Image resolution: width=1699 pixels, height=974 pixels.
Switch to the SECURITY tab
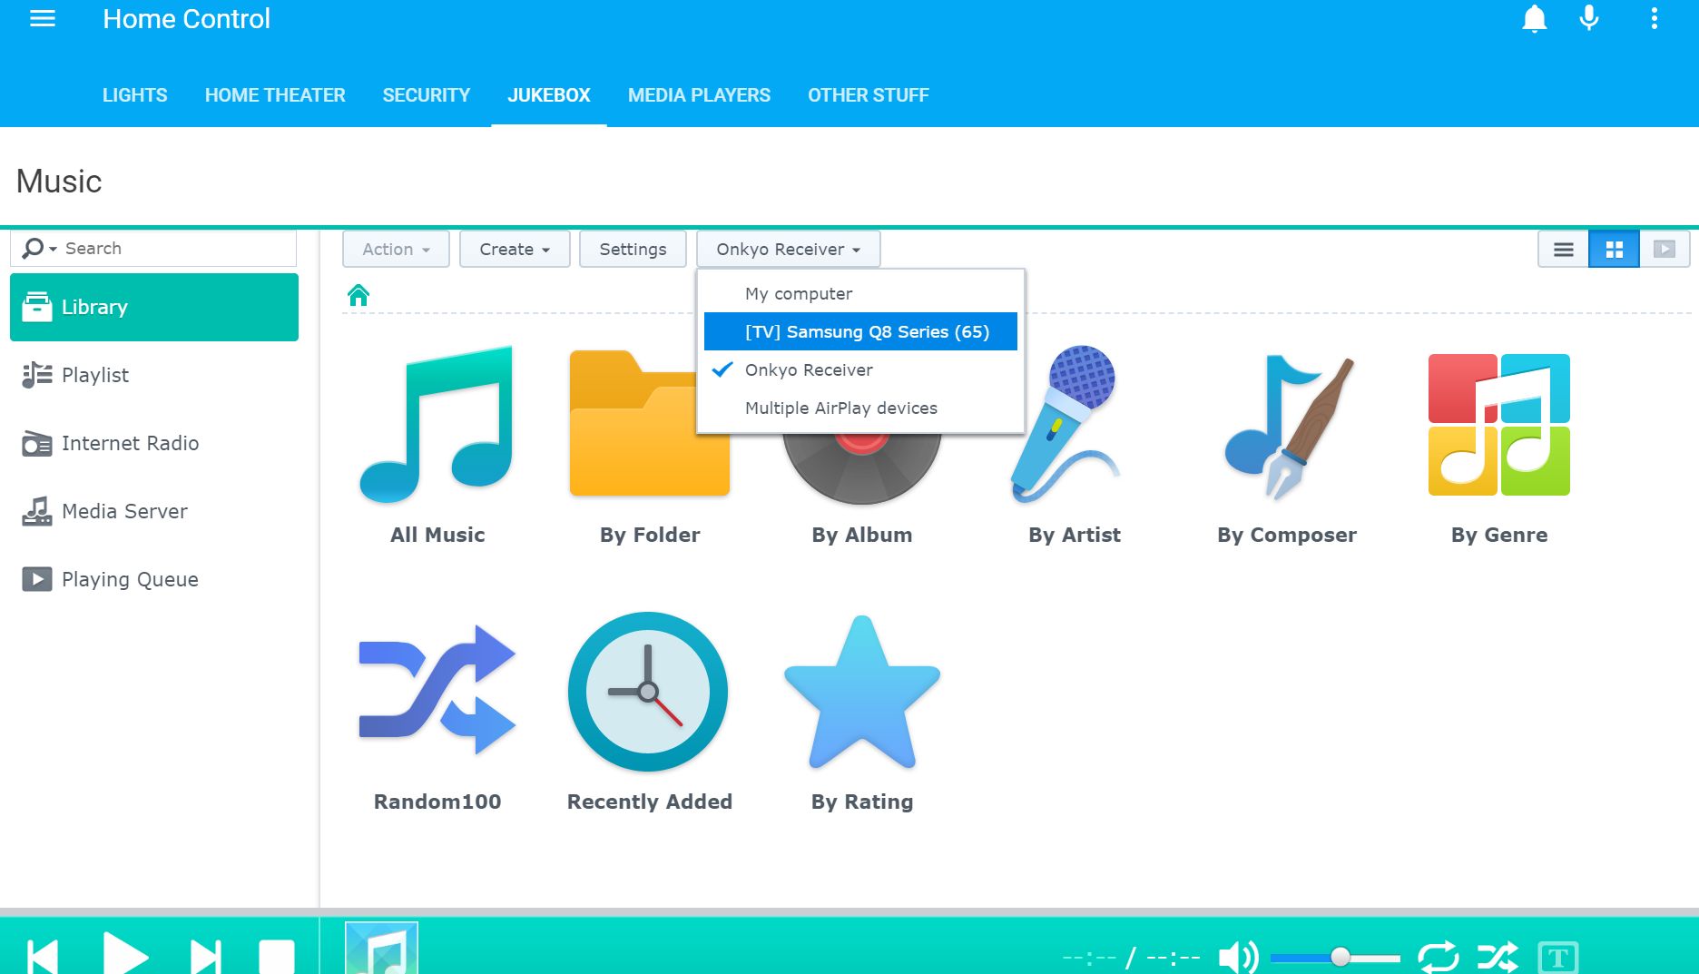coord(427,95)
